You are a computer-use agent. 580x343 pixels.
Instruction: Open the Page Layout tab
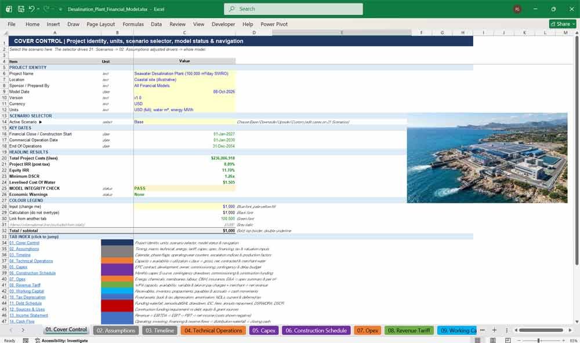100,24
